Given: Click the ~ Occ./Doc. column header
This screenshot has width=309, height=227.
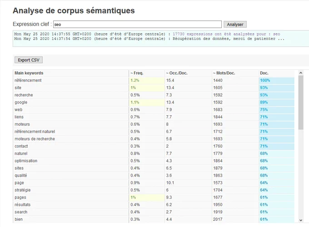Looking at the screenshot, I should click(x=188, y=73).
